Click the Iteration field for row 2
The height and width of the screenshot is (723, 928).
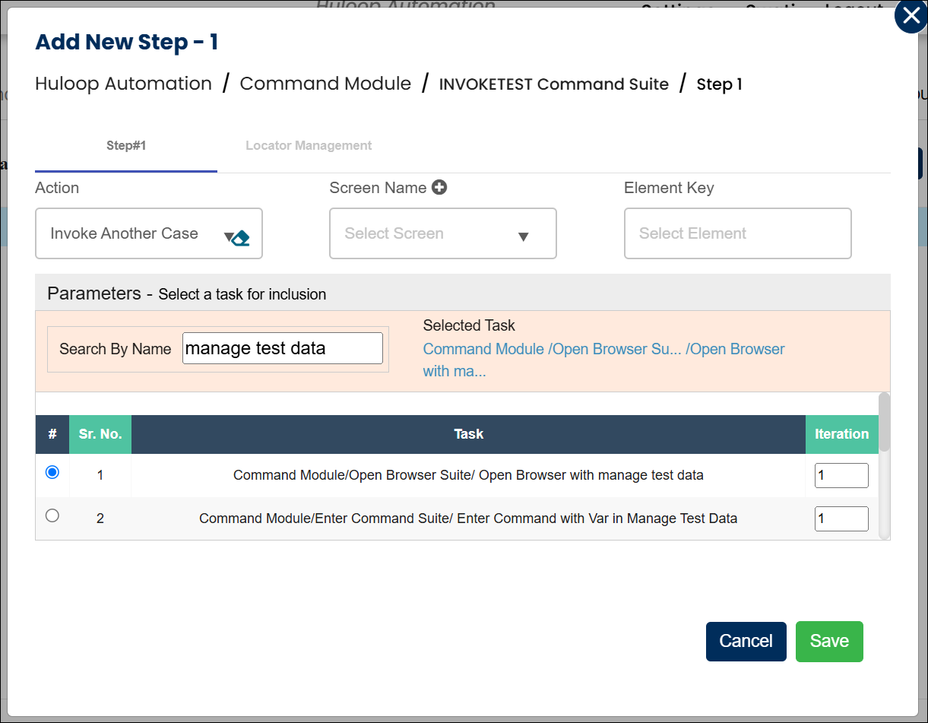tap(841, 519)
